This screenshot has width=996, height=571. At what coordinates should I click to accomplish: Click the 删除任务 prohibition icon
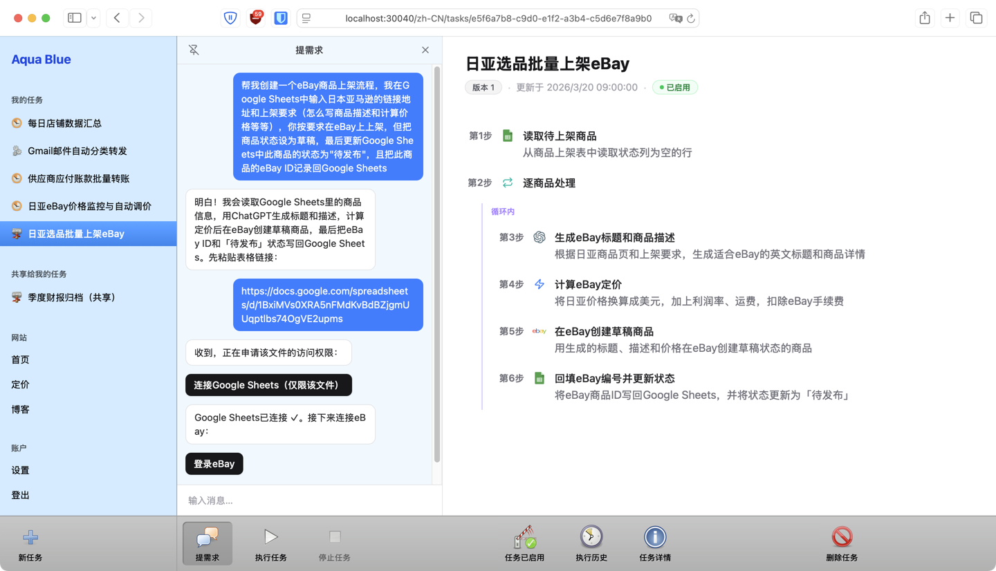pos(842,538)
